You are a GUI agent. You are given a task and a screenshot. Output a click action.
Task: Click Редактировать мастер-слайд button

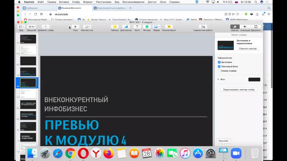pyautogui.click(x=239, y=90)
